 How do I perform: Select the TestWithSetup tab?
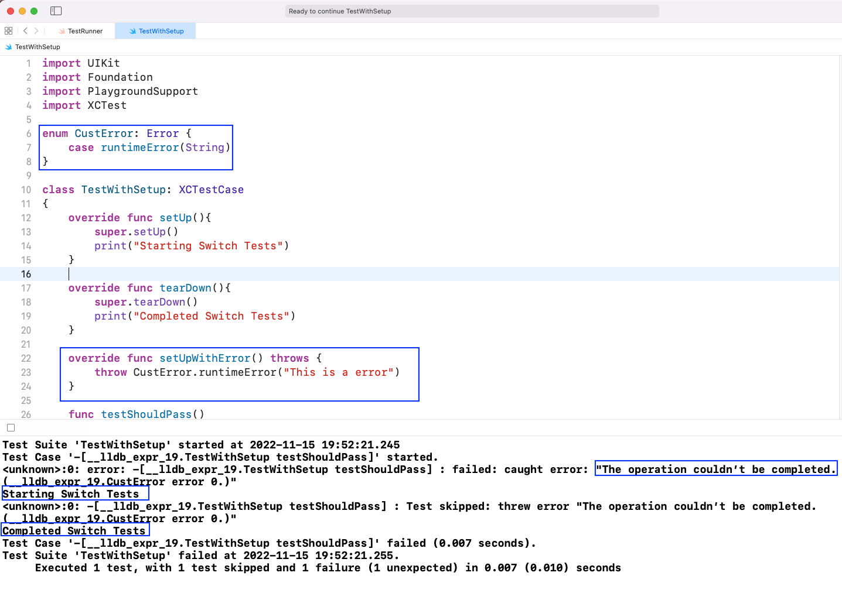tap(156, 31)
